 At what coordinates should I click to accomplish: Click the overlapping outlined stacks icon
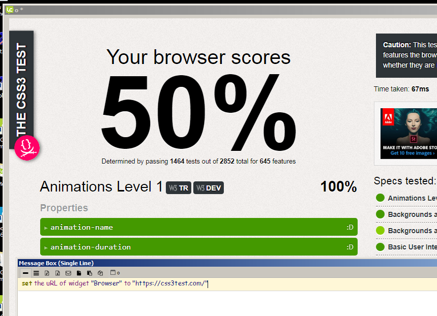[x=100, y=273]
